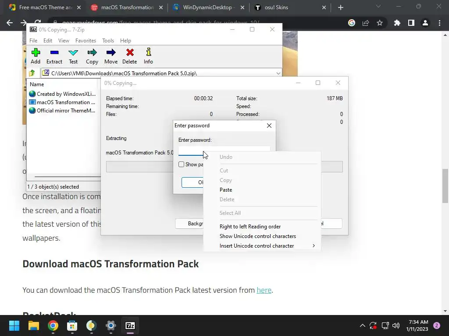Viewport: 449px width, 336px height.
Task: Toggle the Chrome side panel icon
Action: coord(411,23)
